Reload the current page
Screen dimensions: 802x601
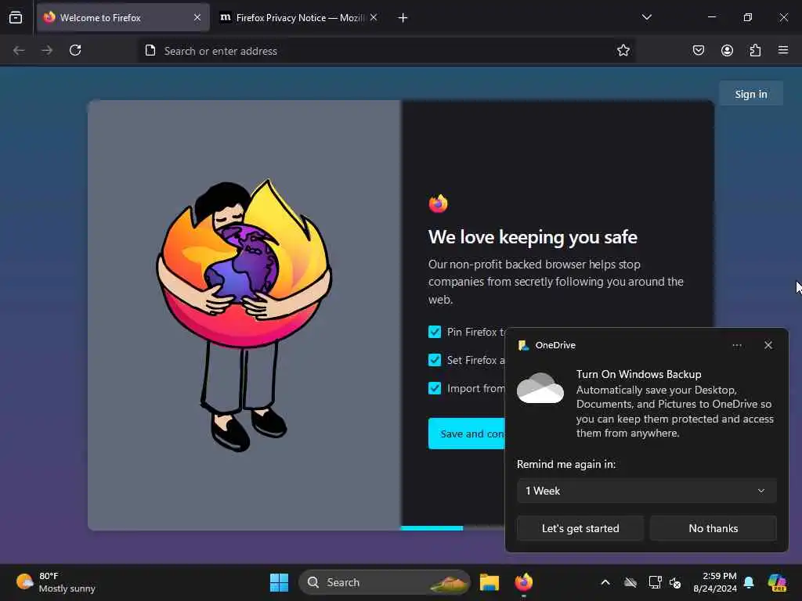[75, 50]
